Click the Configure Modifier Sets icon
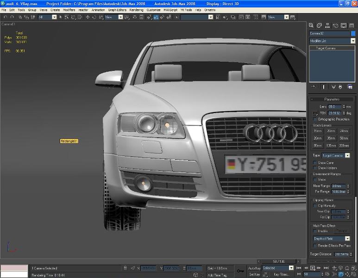 tap(350, 87)
